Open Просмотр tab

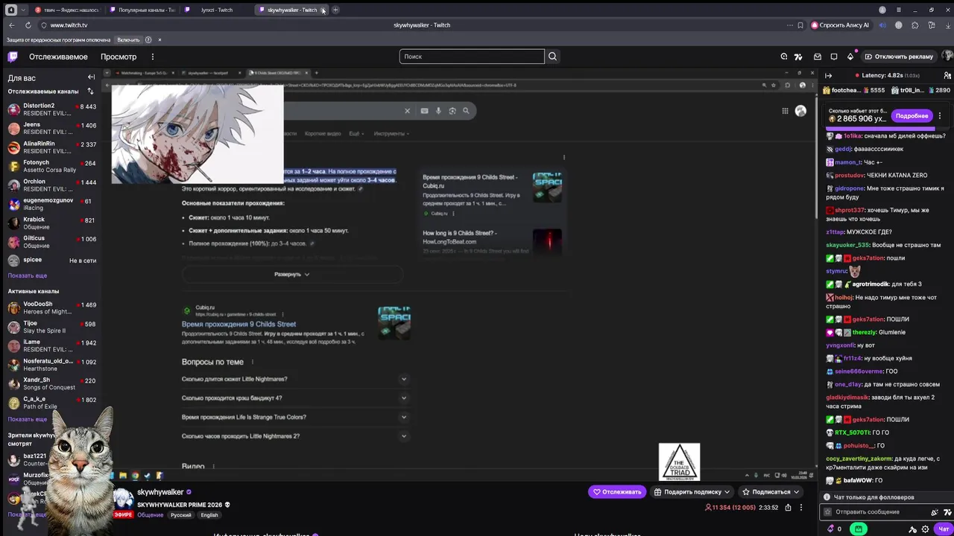coord(119,57)
